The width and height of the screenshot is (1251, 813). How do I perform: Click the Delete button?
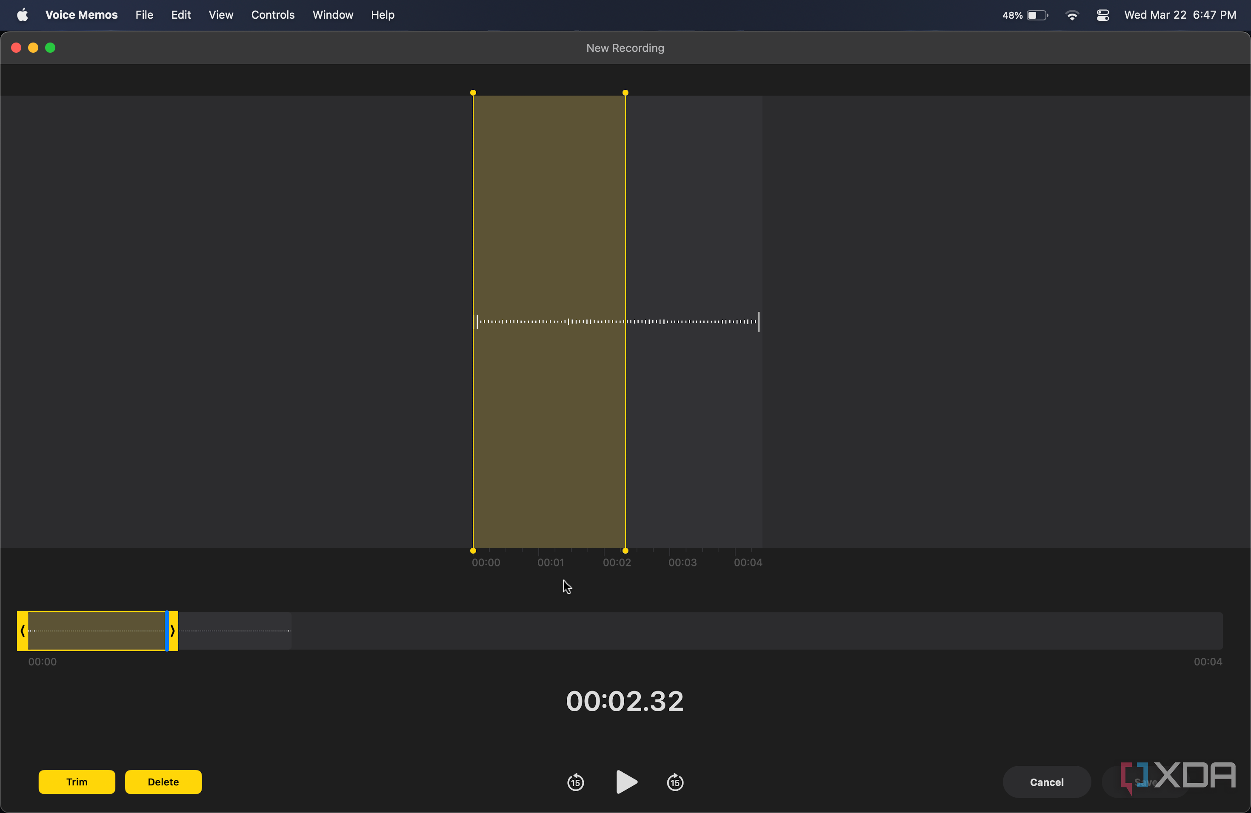[163, 782]
